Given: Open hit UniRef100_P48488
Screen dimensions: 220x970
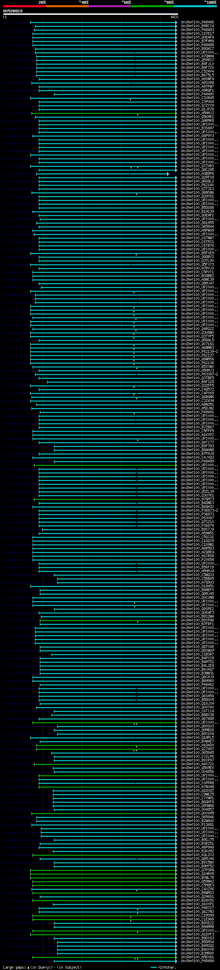Looking at the screenshot, I should click(x=197, y=45).
